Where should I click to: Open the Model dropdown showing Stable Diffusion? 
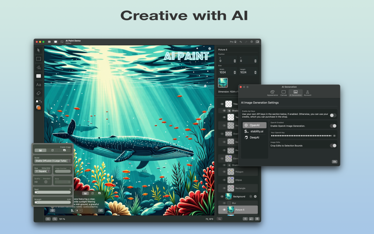(53, 161)
